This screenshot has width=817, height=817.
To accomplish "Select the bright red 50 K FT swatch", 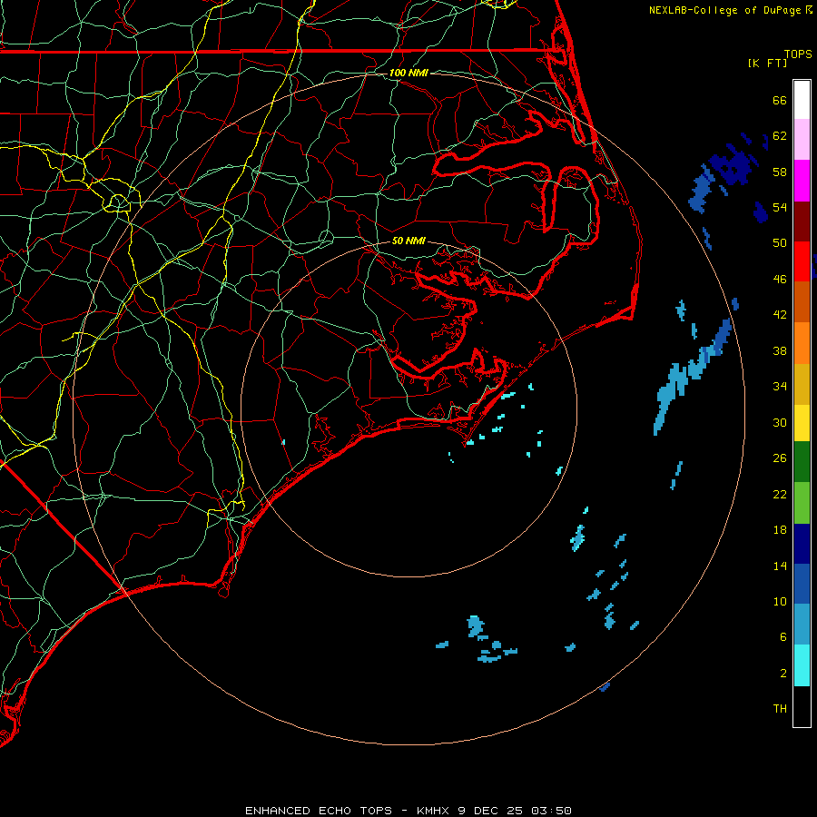I will click(802, 261).
